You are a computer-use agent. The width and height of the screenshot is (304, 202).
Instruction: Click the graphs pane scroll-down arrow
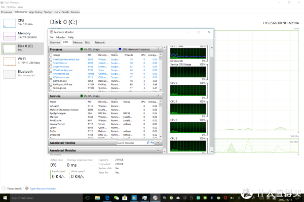pos(212,151)
